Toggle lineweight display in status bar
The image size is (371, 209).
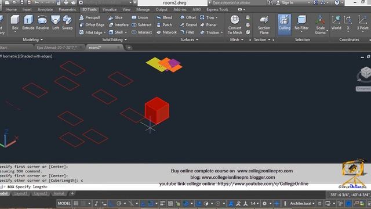tap(162, 203)
